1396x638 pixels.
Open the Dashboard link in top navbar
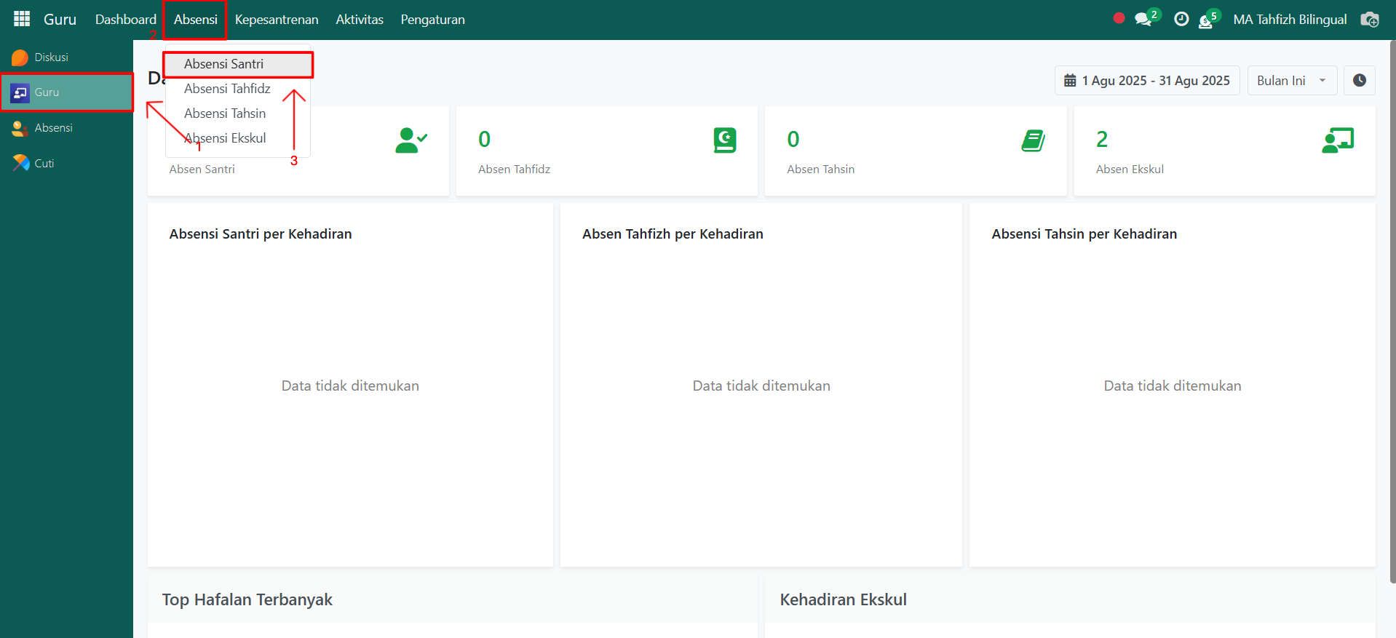(x=125, y=20)
